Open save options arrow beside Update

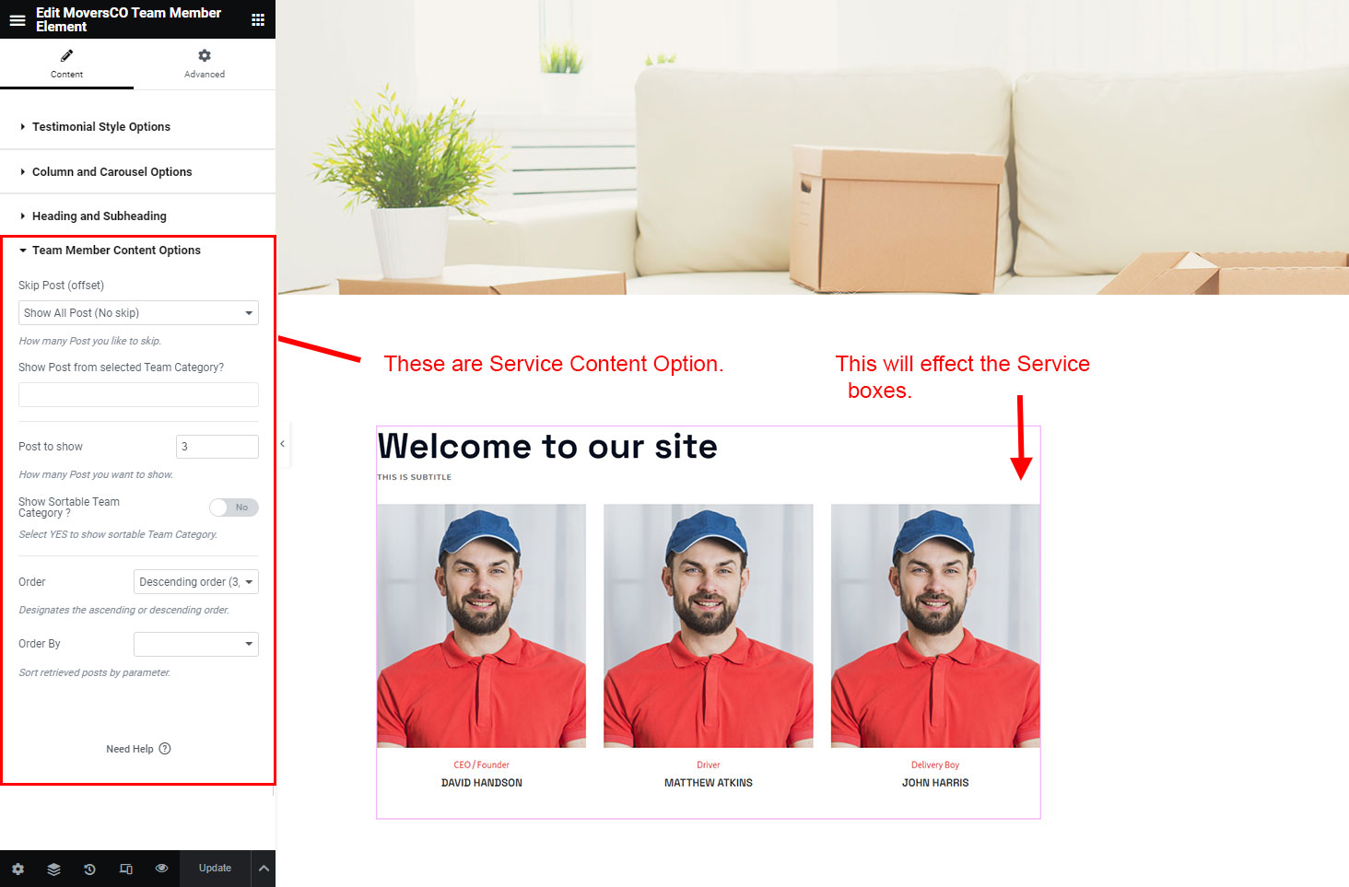264,869
